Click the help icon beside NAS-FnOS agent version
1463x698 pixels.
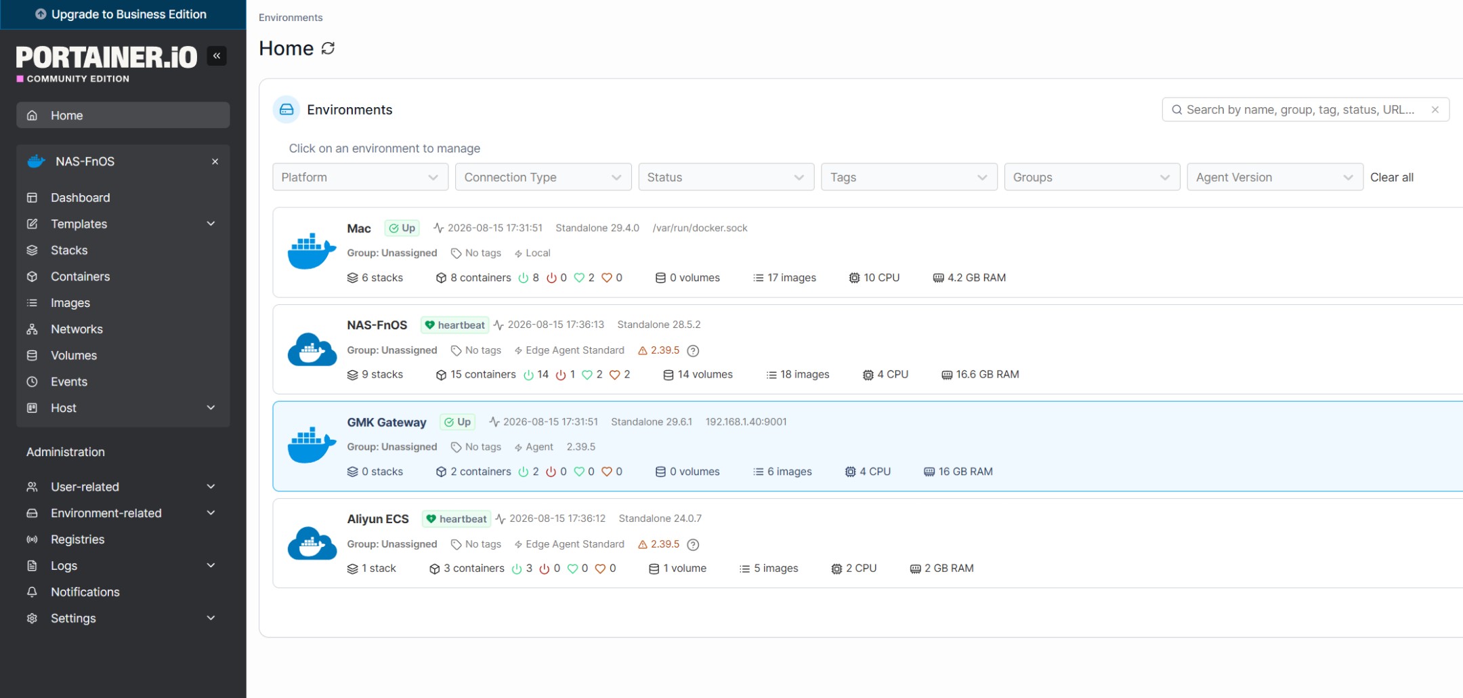click(693, 350)
